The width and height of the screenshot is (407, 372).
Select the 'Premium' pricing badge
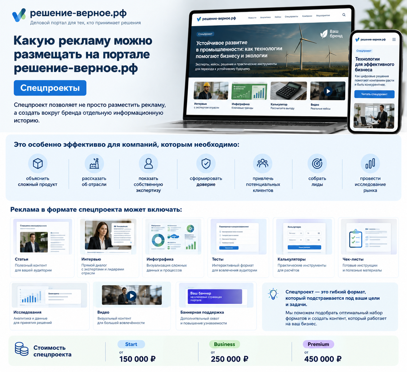318,344
